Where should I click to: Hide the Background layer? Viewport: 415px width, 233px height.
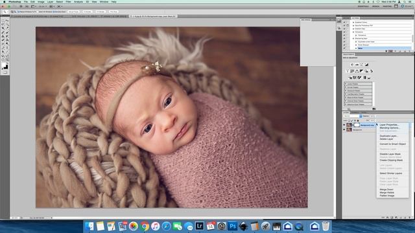344,129
